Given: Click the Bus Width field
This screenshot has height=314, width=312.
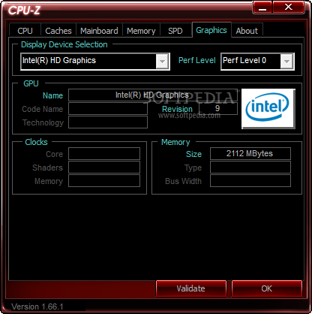Looking at the screenshot, I should coord(250,181).
